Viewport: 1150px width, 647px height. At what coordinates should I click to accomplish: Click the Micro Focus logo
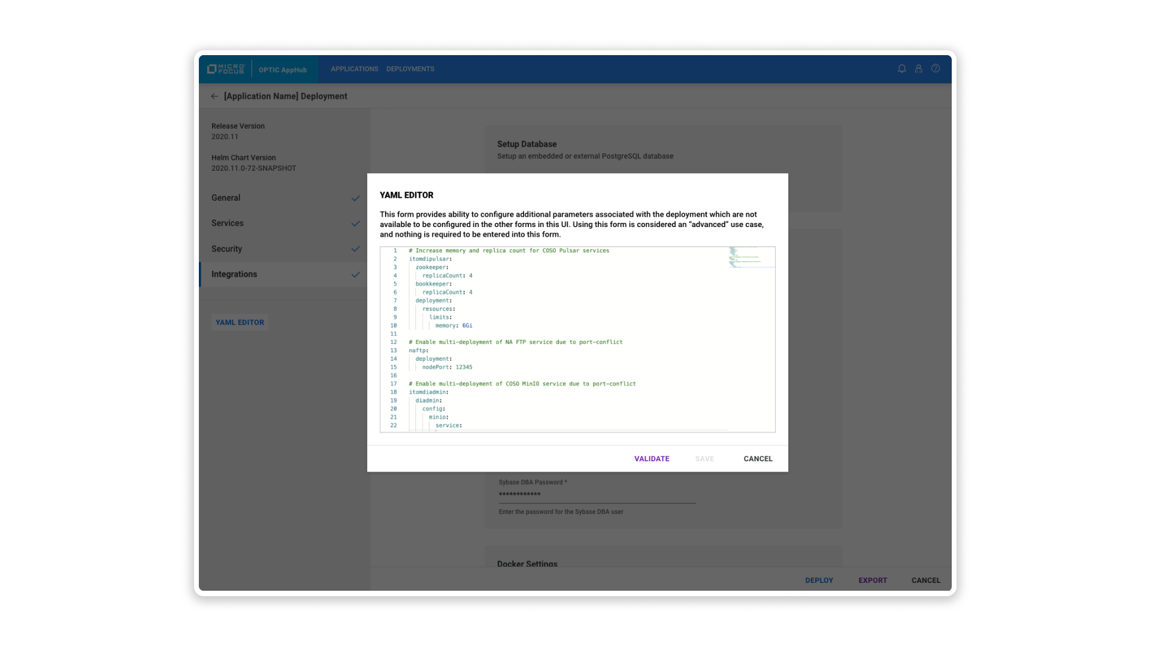(x=226, y=69)
